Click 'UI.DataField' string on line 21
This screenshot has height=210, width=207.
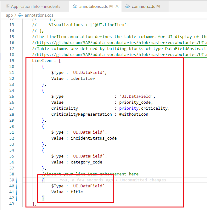click(88, 73)
